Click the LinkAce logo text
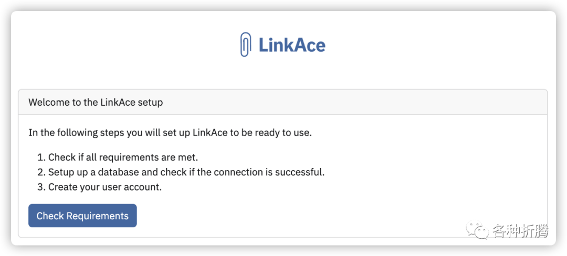 coord(292,45)
